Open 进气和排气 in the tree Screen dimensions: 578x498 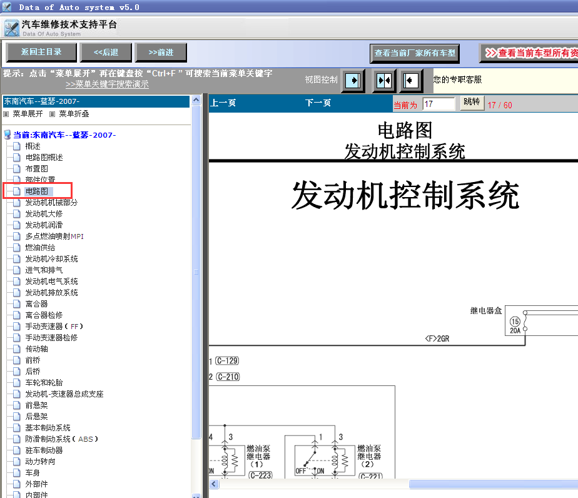click(x=44, y=270)
